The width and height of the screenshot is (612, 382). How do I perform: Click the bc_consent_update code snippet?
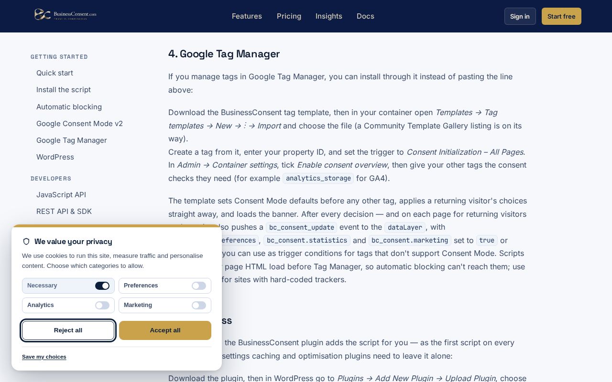click(x=301, y=227)
